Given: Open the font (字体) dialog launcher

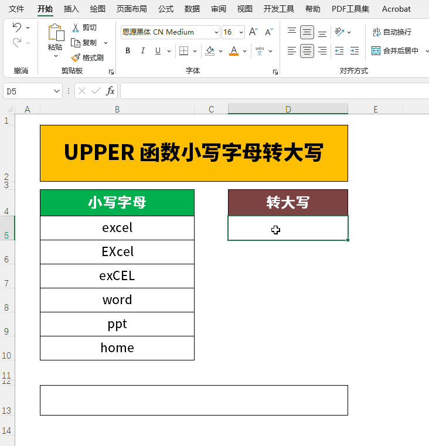Looking at the screenshot, I should (x=275, y=72).
